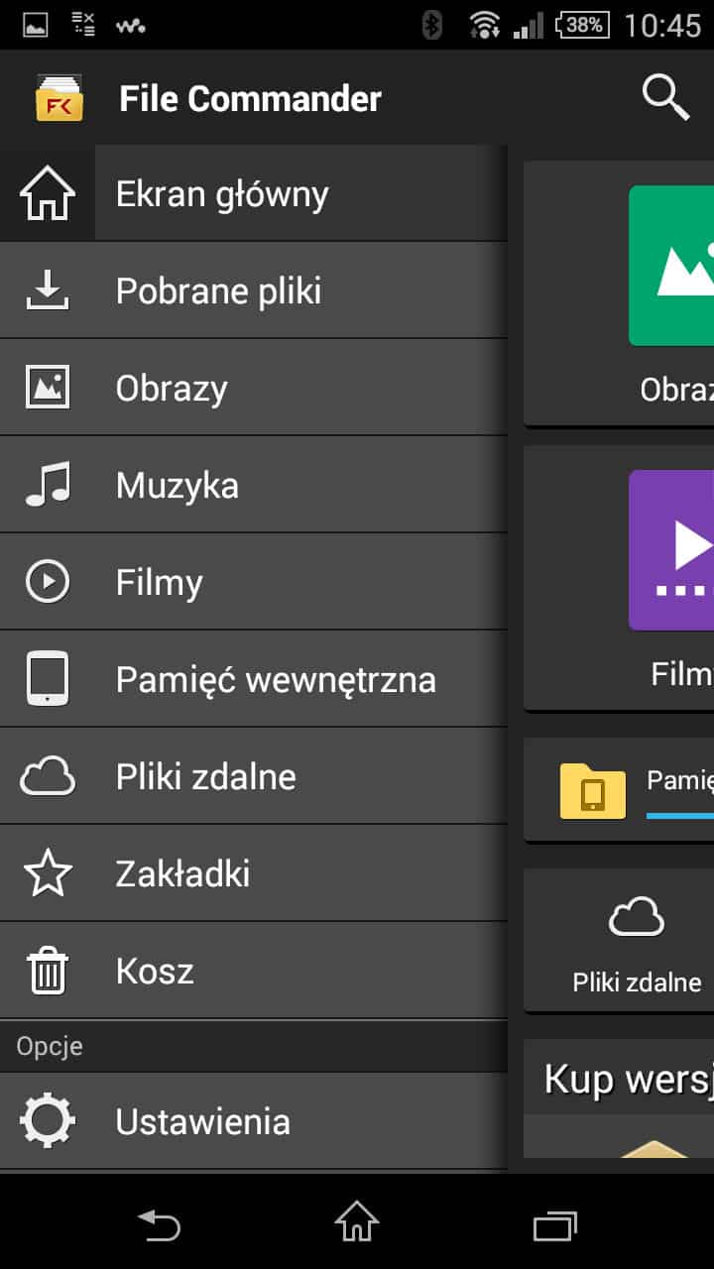Tap the tablet icon for internal memory
The height and width of the screenshot is (1269, 714).
click(48, 679)
